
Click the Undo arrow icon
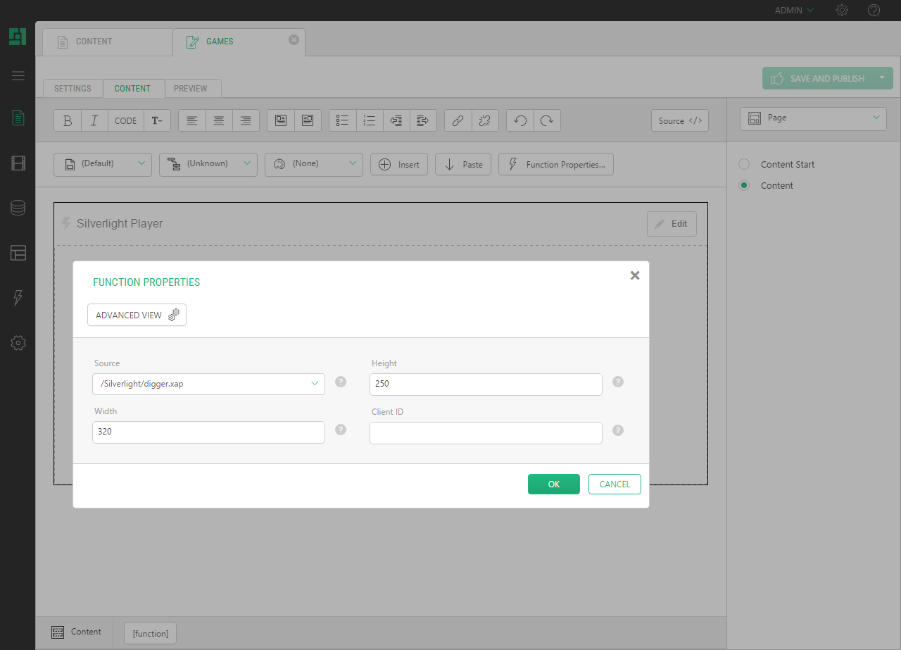point(520,120)
